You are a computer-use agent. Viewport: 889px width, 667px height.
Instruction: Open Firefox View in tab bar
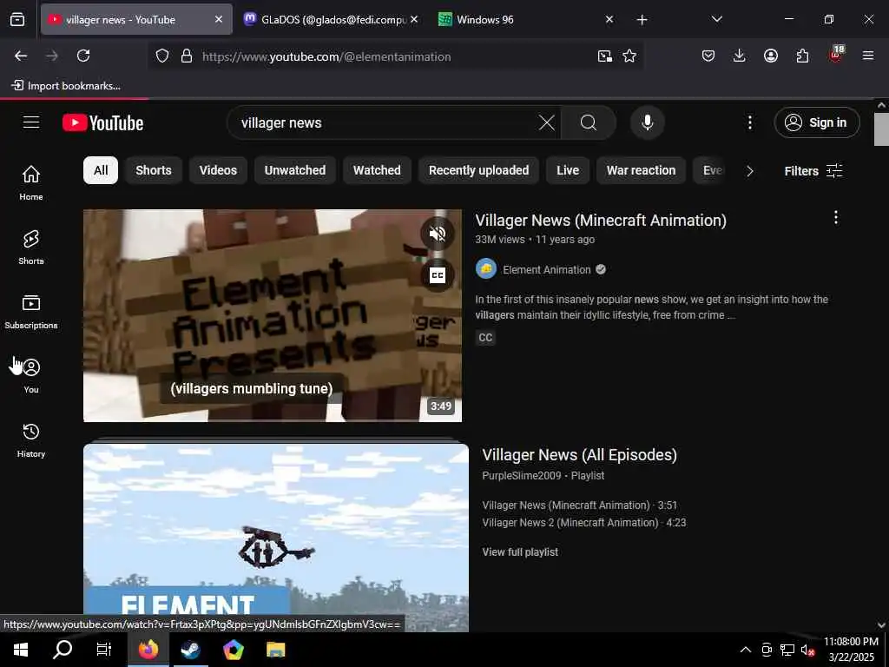pos(17,19)
